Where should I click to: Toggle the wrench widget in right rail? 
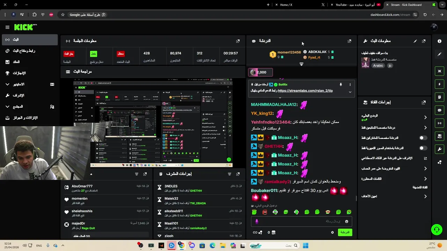(439, 149)
